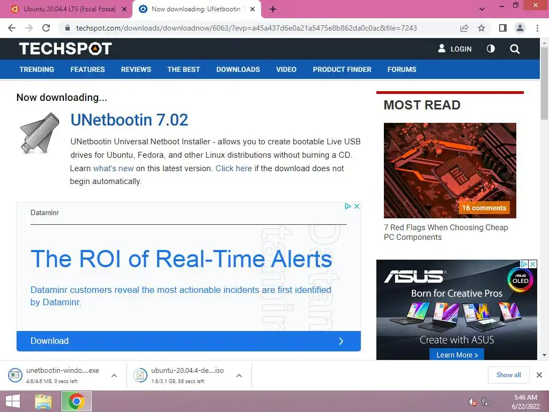Go back to previous page
The image size is (549, 412).
click(x=12, y=28)
